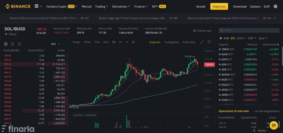Collapse the volume panel side arrow

pos(70,122)
